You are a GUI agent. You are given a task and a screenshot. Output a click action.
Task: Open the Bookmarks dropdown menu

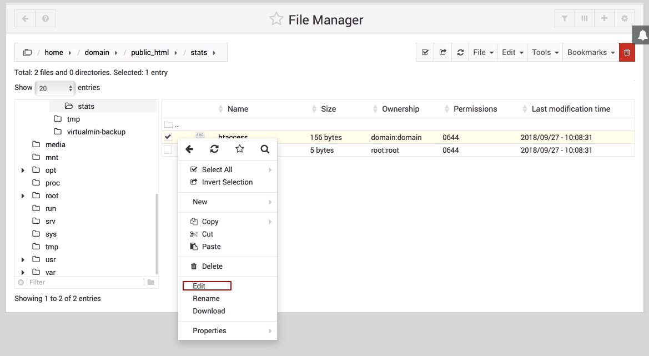[x=591, y=52]
